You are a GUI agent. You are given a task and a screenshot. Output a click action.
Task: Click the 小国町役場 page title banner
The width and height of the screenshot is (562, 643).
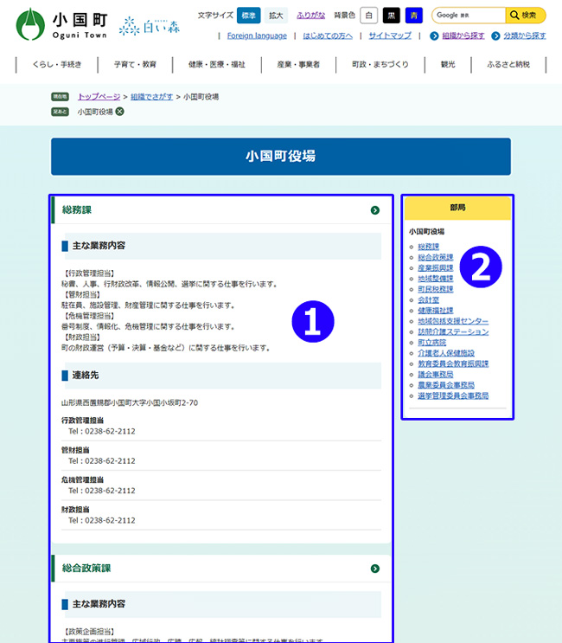(281, 157)
